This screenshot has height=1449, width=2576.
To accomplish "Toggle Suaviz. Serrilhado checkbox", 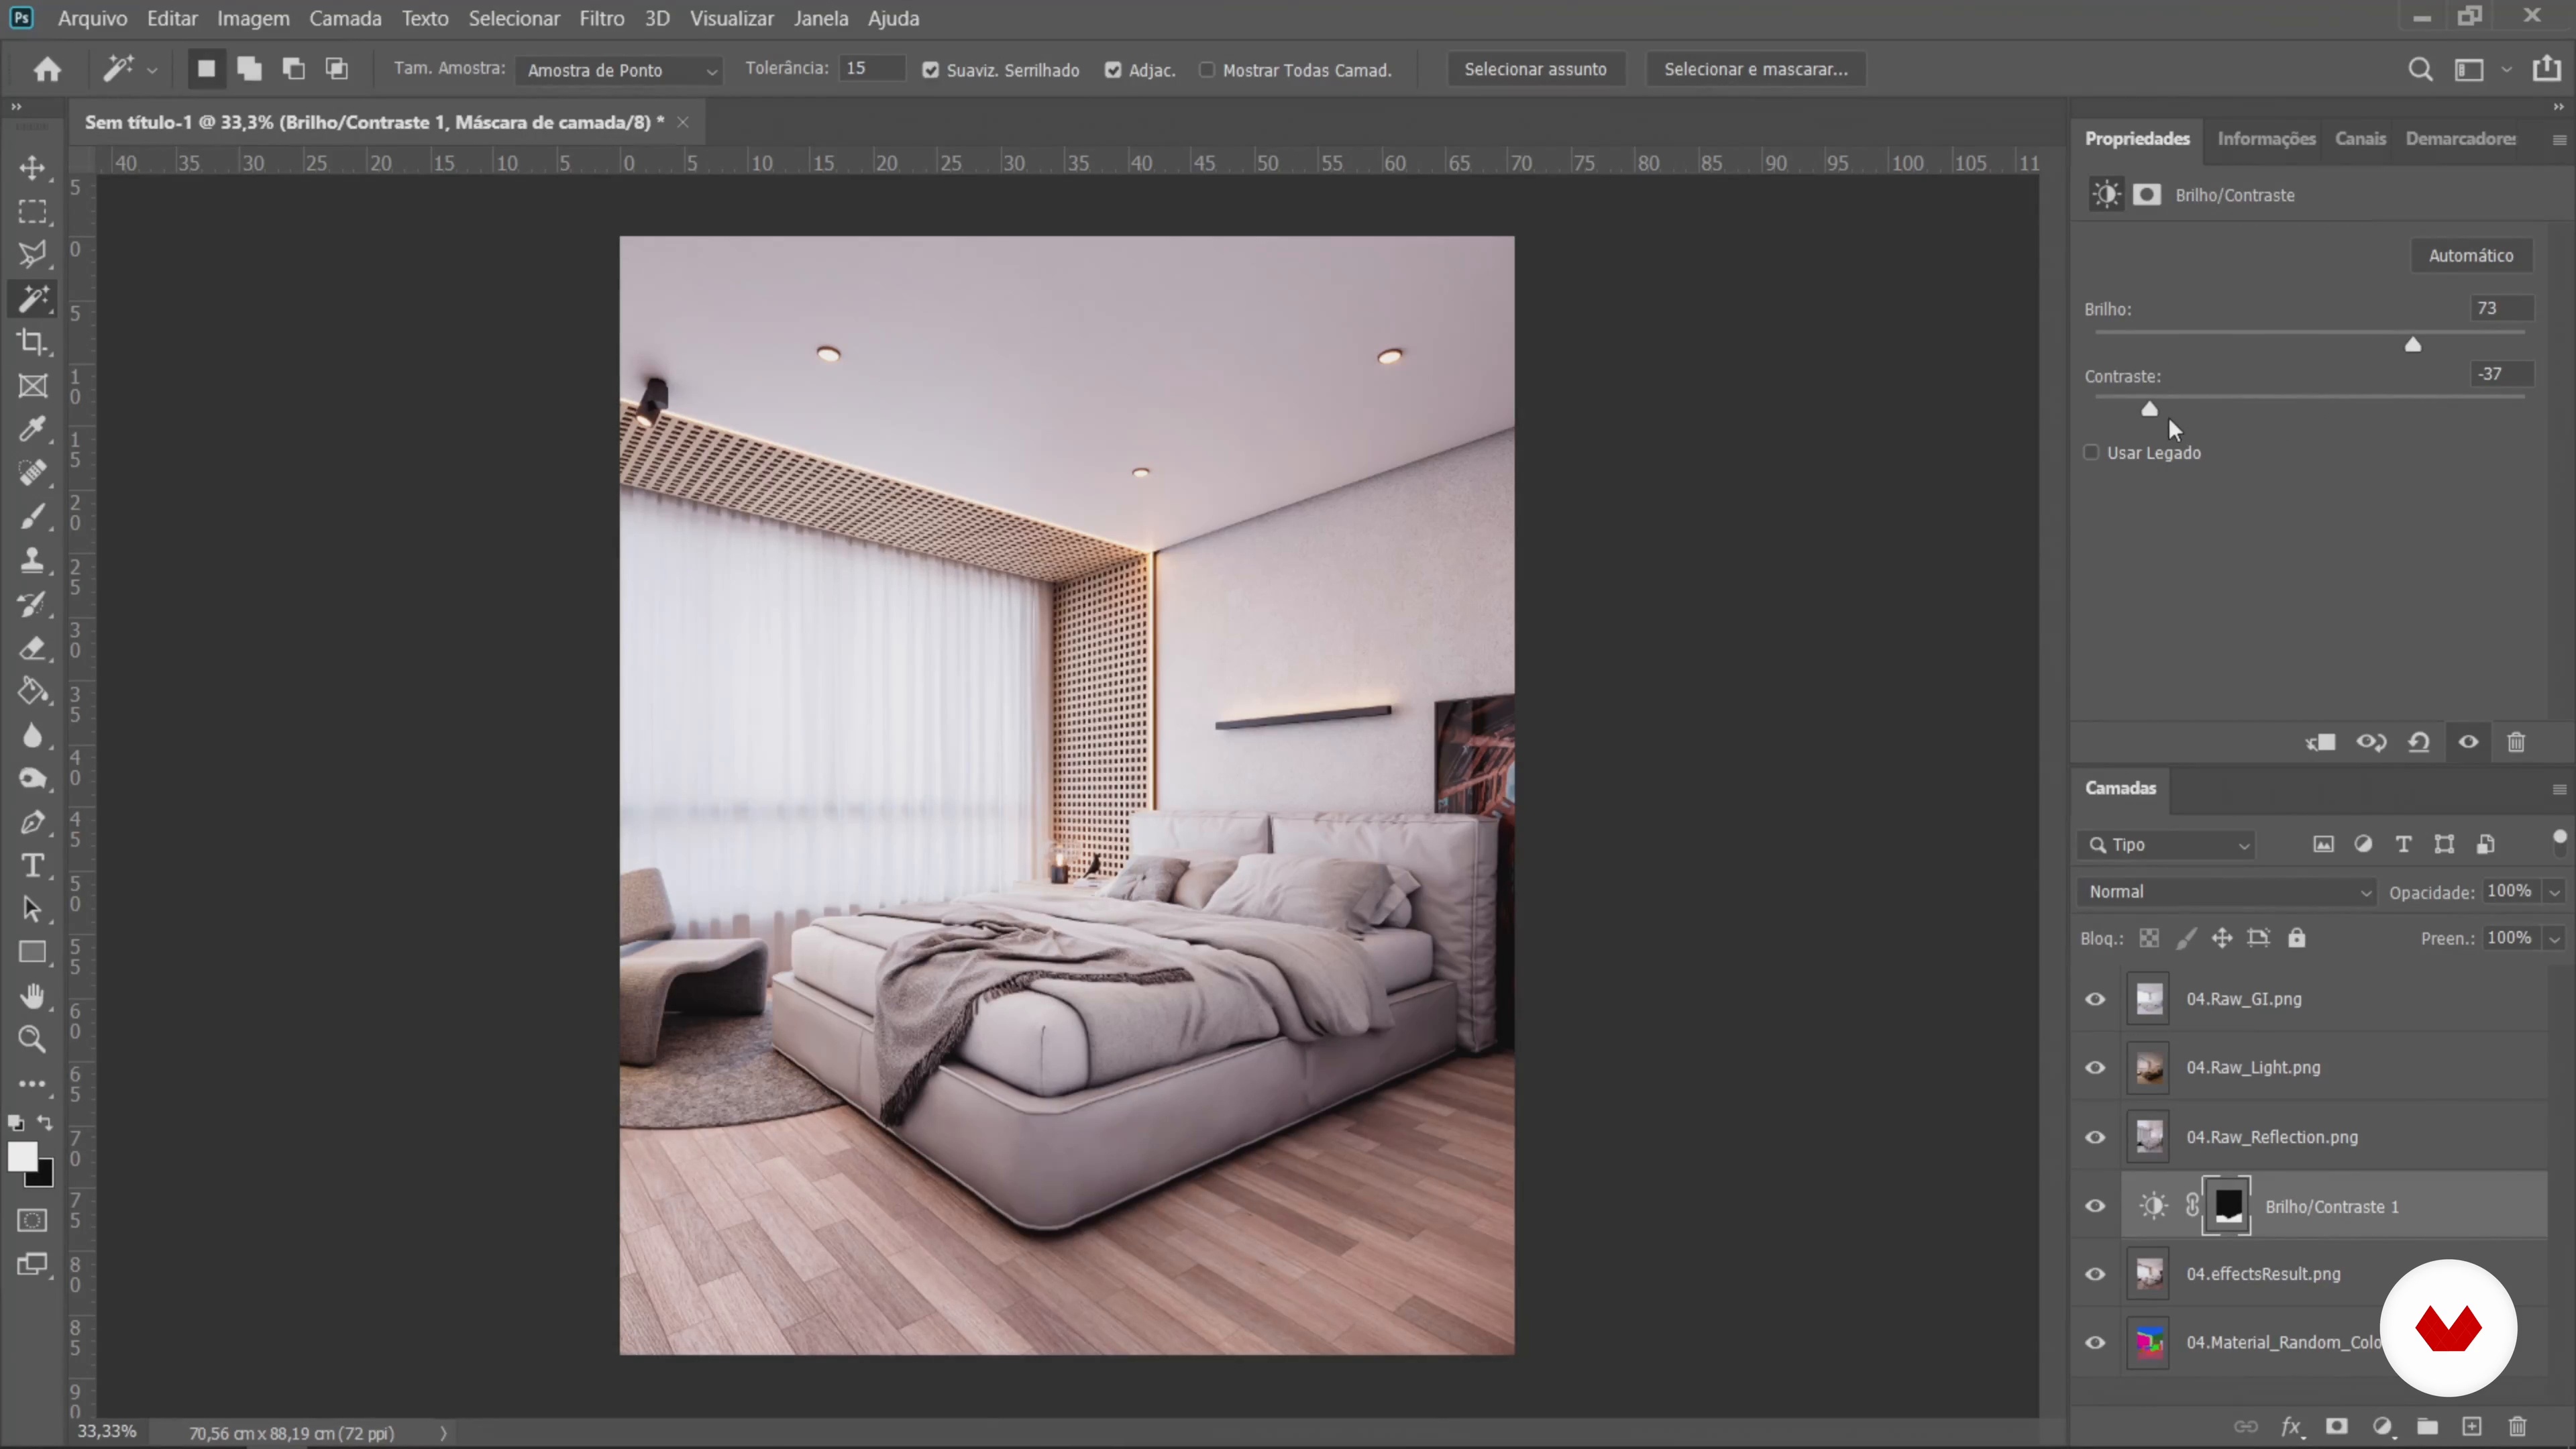I will [x=931, y=70].
